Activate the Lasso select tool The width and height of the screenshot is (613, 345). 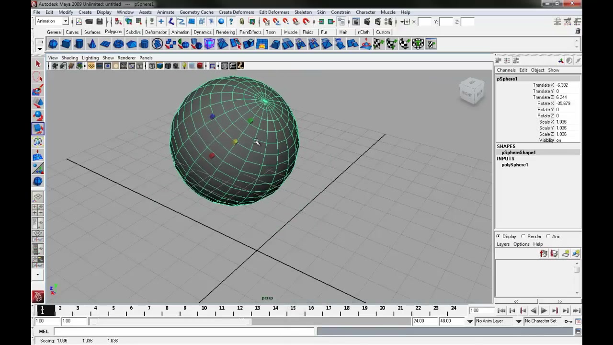point(38,77)
